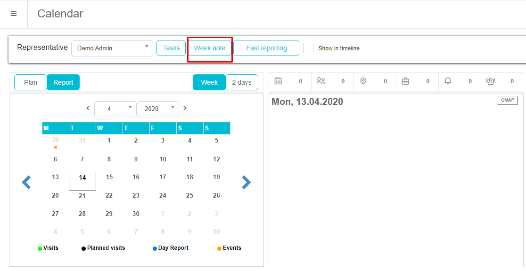Click the briefcase counter icon

[x=405, y=81]
